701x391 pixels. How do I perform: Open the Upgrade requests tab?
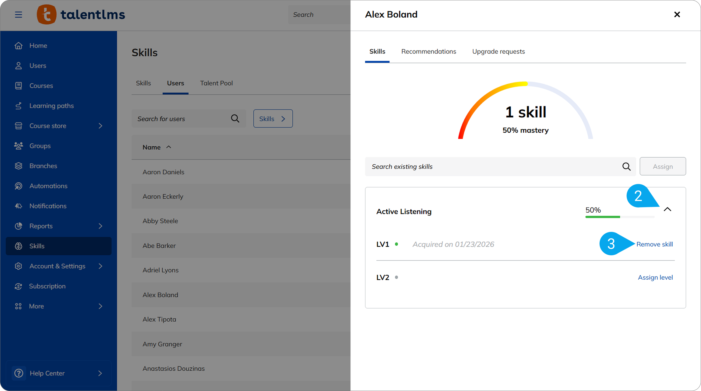click(498, 51)
